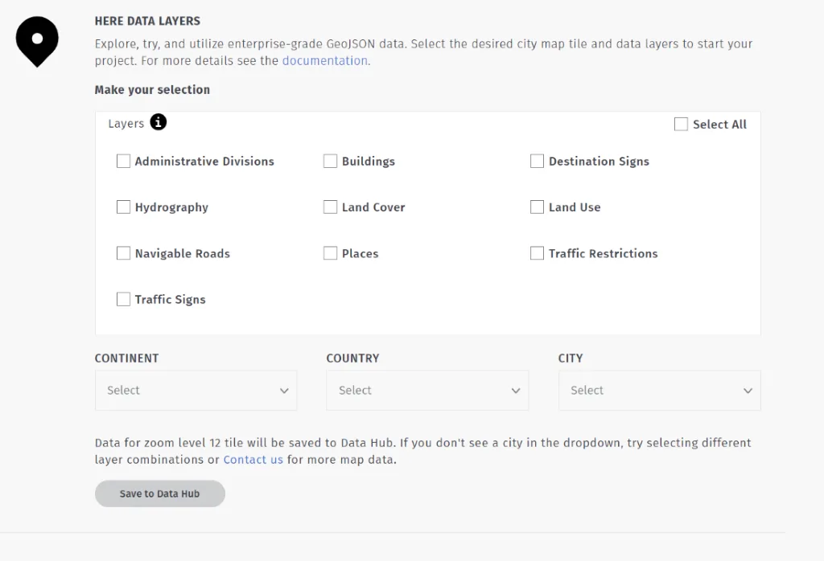This screenshot has height=561, width=824.
Task: Click Save to Data Hub button
Action: tap(160, 493)
